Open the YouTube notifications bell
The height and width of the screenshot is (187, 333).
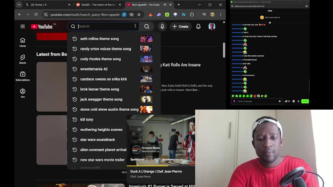(x=198, y=26)
